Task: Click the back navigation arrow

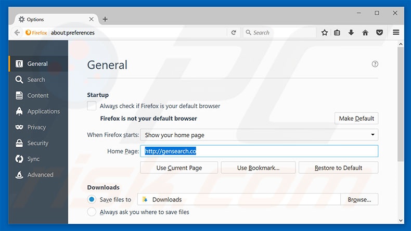Action: (x=17, y=32)
